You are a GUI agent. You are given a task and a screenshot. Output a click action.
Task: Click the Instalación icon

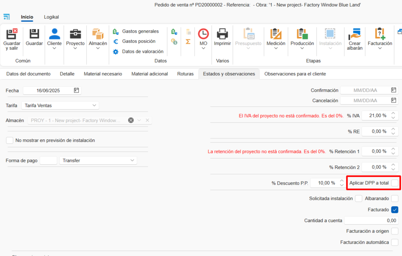(x=330, y=34)
